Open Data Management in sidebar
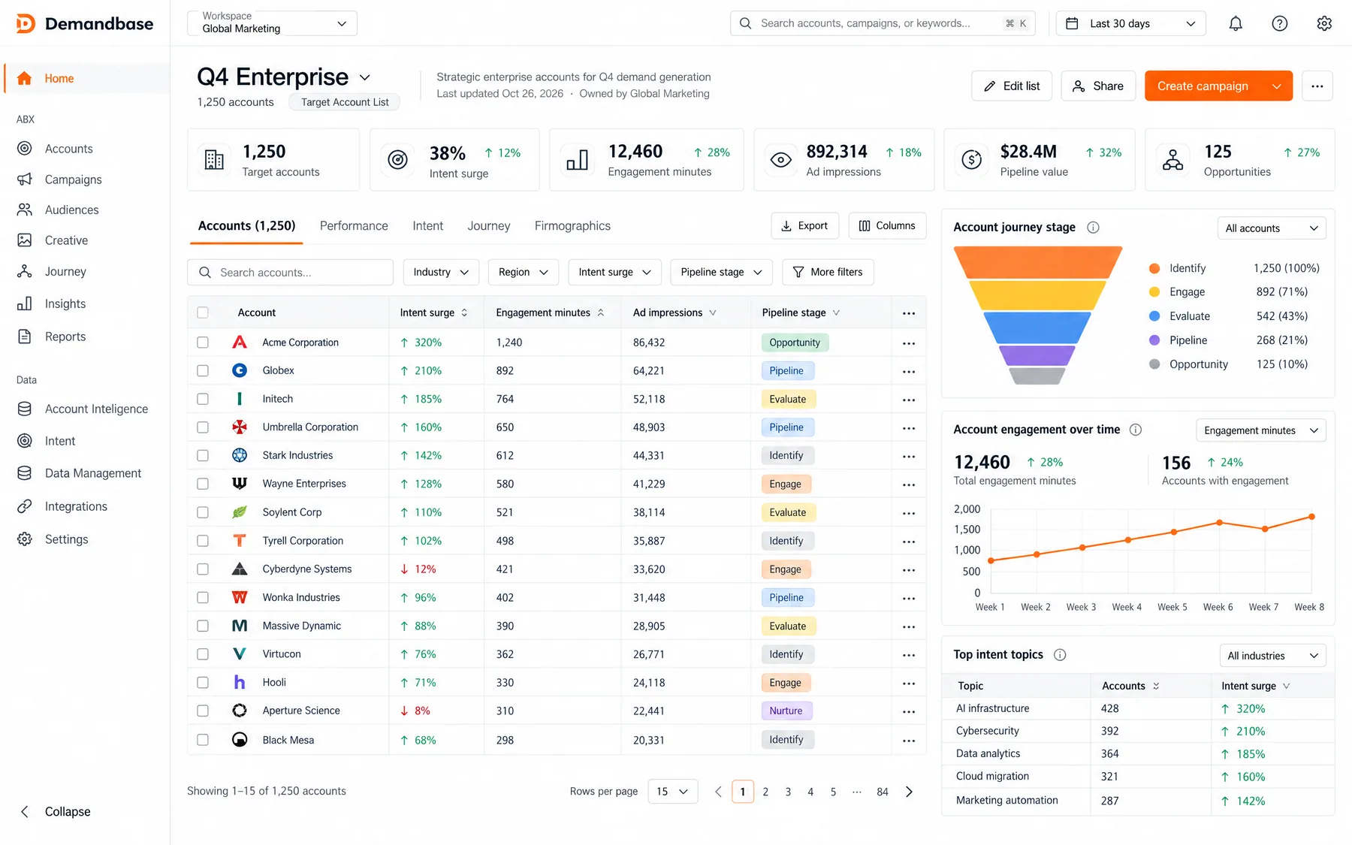Image resolution: width=1352 pixels, height=845 pixels. pyautogui.click(x=93, y=473)
